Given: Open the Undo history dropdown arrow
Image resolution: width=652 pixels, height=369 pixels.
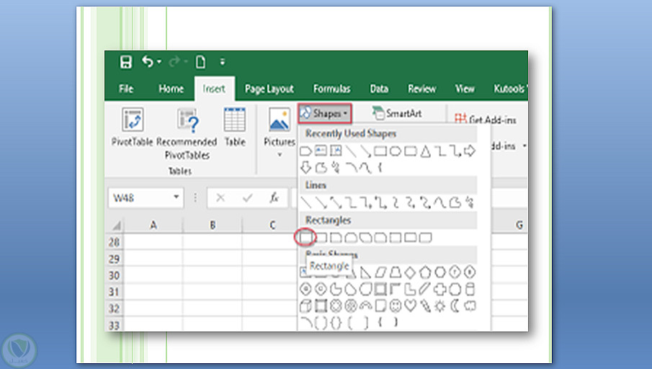Looking at the screenshot, I should (159, 62).
